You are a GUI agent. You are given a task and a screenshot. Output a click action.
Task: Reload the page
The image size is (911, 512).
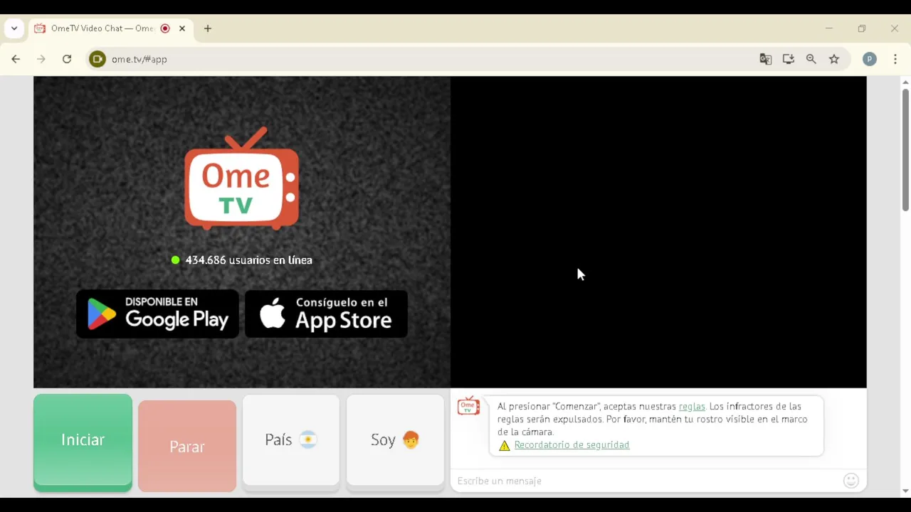(67, 59)
